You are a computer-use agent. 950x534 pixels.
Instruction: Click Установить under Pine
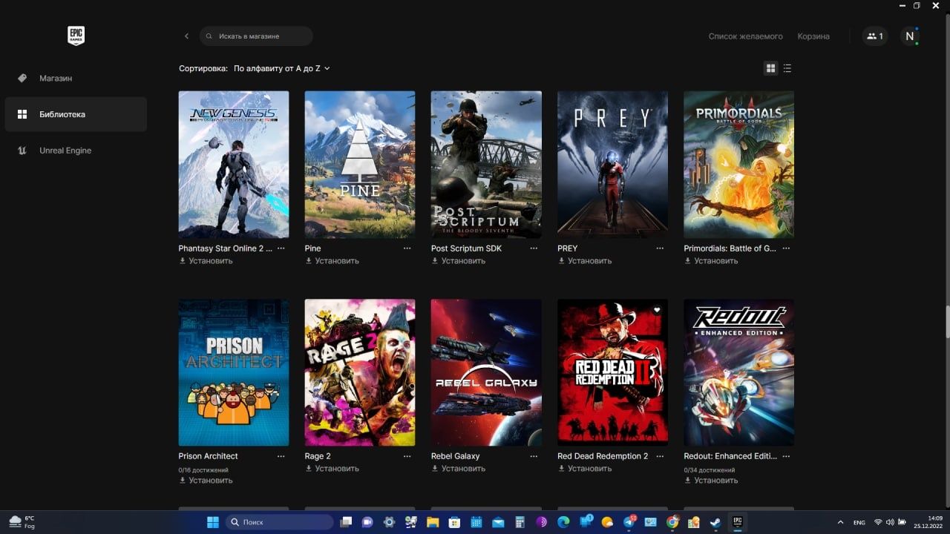332,261
